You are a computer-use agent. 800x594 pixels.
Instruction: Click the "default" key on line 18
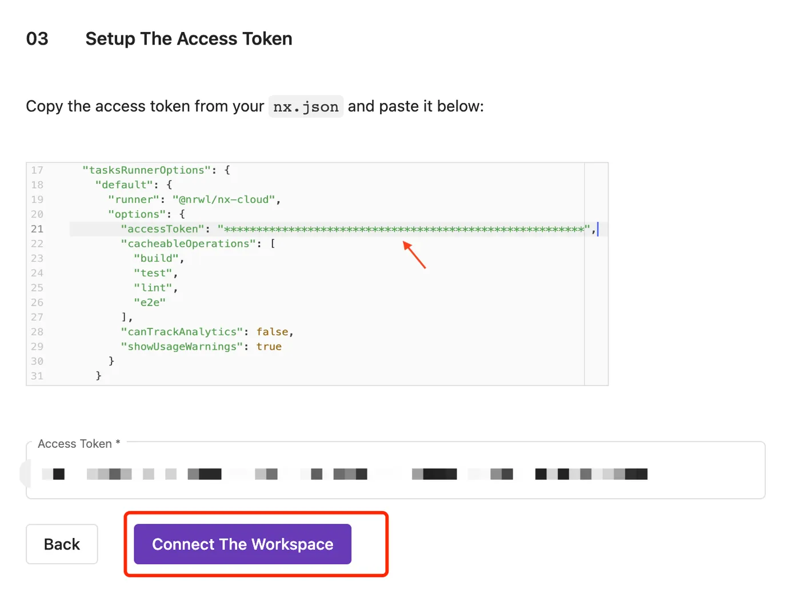click(x=124, y=185)
